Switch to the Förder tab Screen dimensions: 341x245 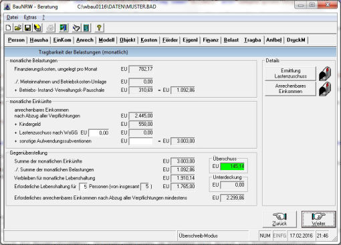click(170, 40)
